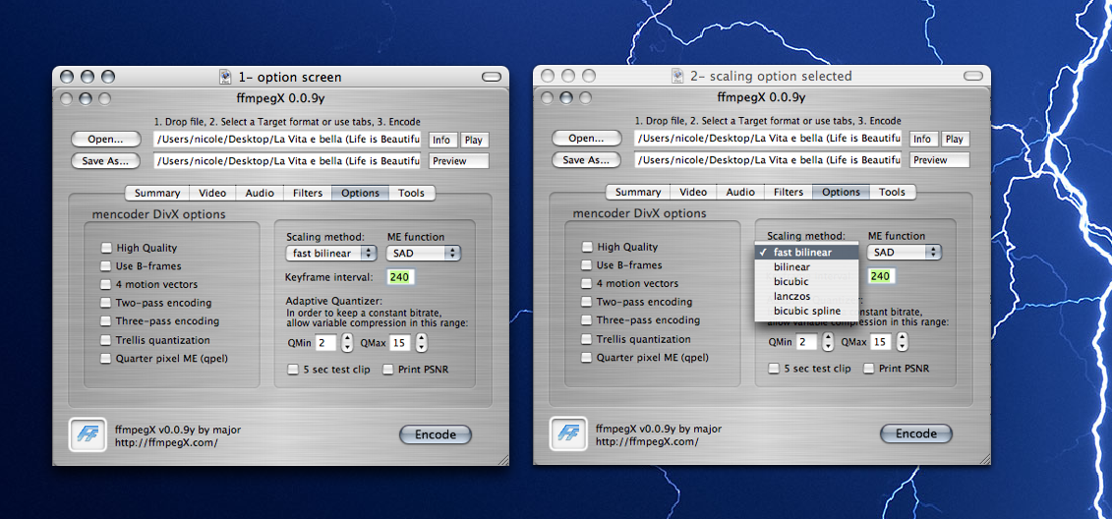Screen dimensions: 1112x519
Task: Click toolbar pill button in right window title bar
Action: tap(972, 75)
